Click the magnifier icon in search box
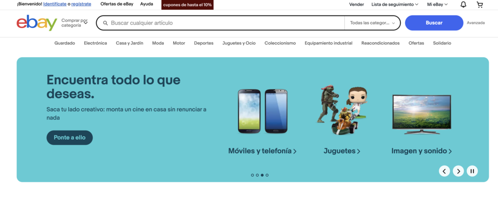Screen dimensions: 498x197 [x=106, y=23]
